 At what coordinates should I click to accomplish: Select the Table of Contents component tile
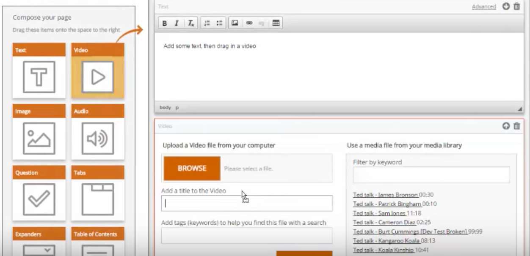click(x=98, y=241)
